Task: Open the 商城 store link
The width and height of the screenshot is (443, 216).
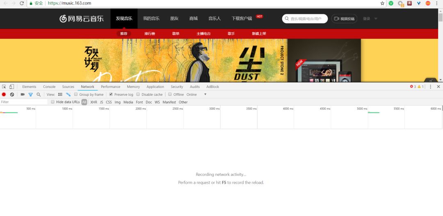Action: tap(194, 18)
